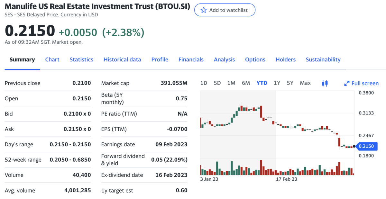Click the As of 09:32AM SGT status text
The height and width of the screenshot is (199, 386).
pyautogui.click(x=44, y=42)
